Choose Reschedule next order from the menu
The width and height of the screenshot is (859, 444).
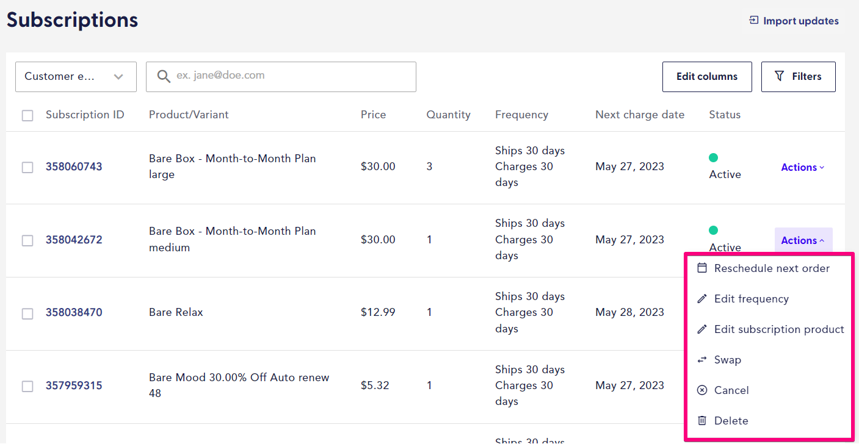pos(772,268)
